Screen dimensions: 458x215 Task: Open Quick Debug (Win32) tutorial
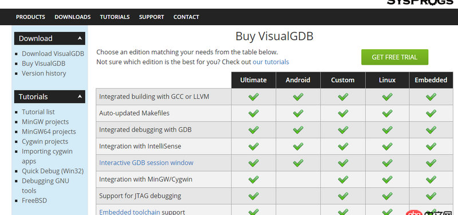[53, 171]
